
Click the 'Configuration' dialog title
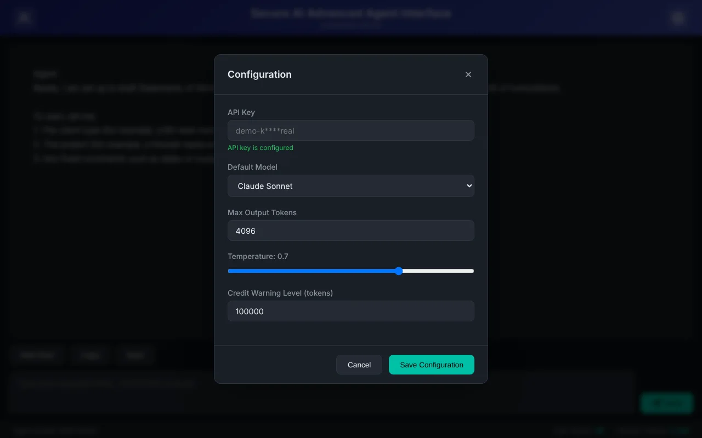tap(259, 74)
